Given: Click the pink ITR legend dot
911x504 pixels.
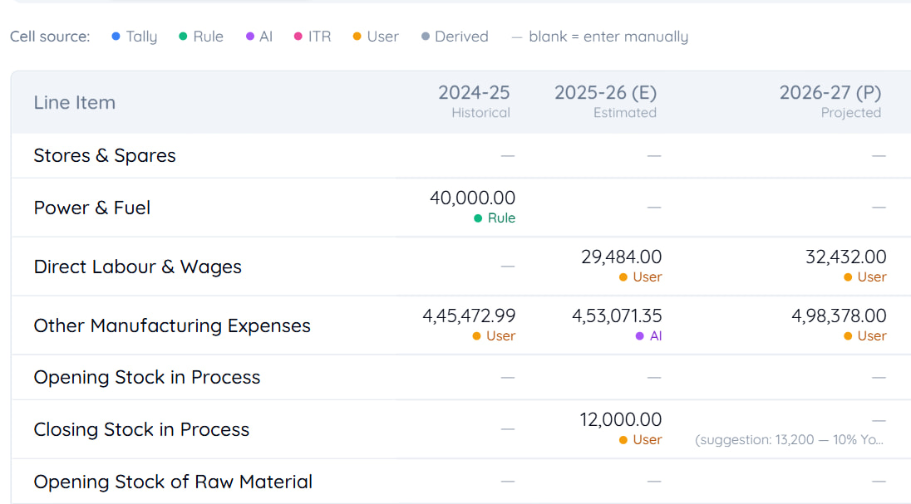Looking at the screenshot, I should tap(298, 36).
